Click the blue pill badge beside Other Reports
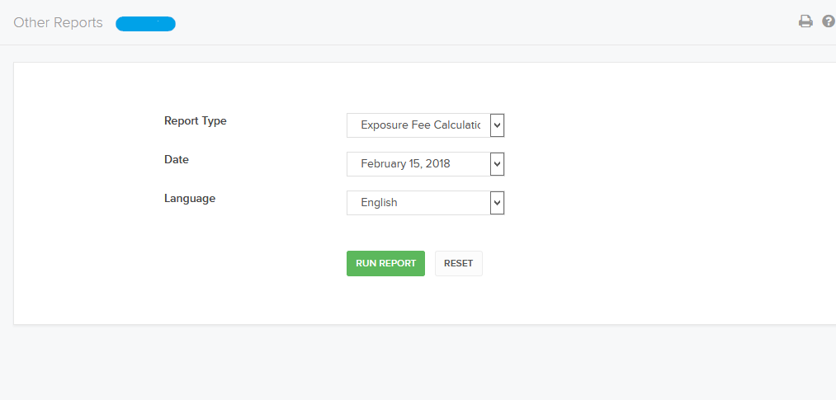 coord(145,24)
